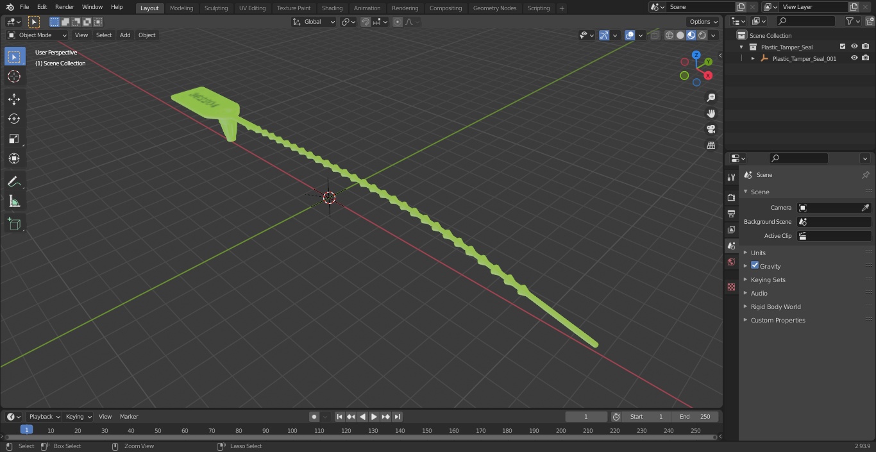Jump to the end frame
This screenshot has height=452, width=876.
[397, 417]
